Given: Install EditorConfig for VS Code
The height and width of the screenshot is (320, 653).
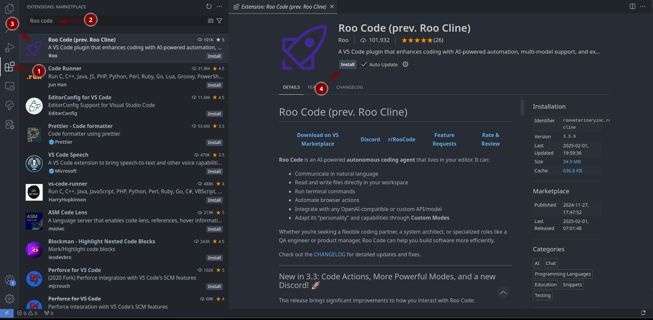Looking at the screenshot, I should pos(214,114).
